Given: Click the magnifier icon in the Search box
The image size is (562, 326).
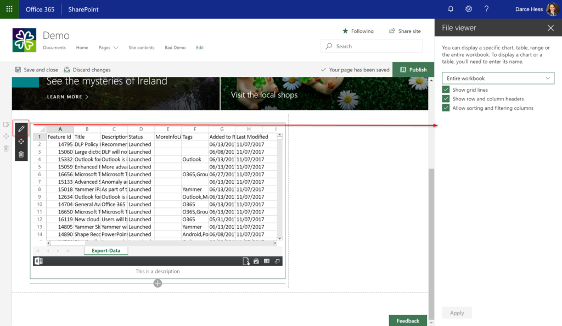Looking at the screenshot, I should (x=329, y=46).
